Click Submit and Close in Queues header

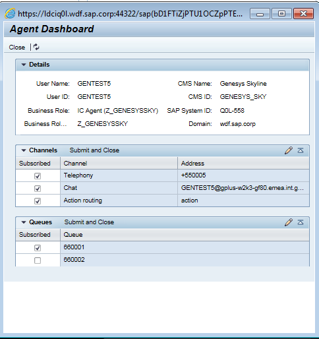click(x=89, y=222)
